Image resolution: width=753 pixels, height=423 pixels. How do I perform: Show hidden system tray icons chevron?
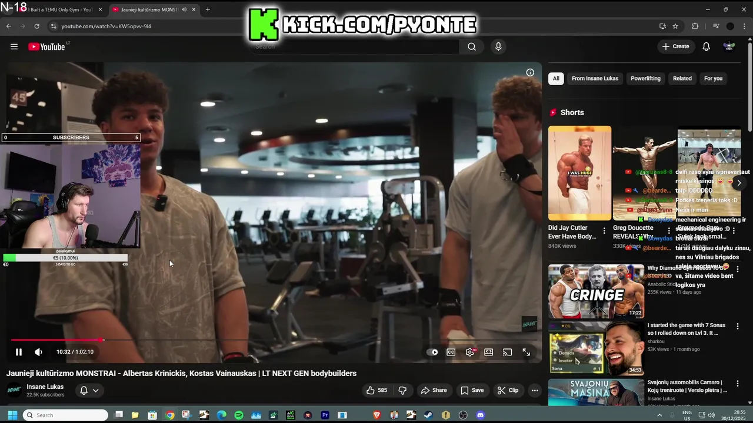click(659, 415)
